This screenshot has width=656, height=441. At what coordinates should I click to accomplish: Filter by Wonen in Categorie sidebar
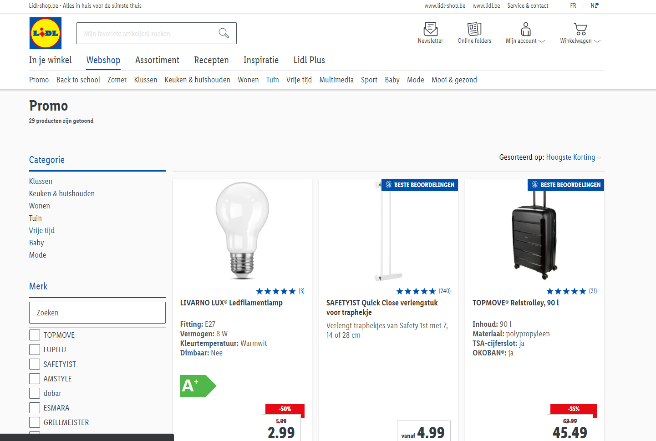[x=40, y=206]
